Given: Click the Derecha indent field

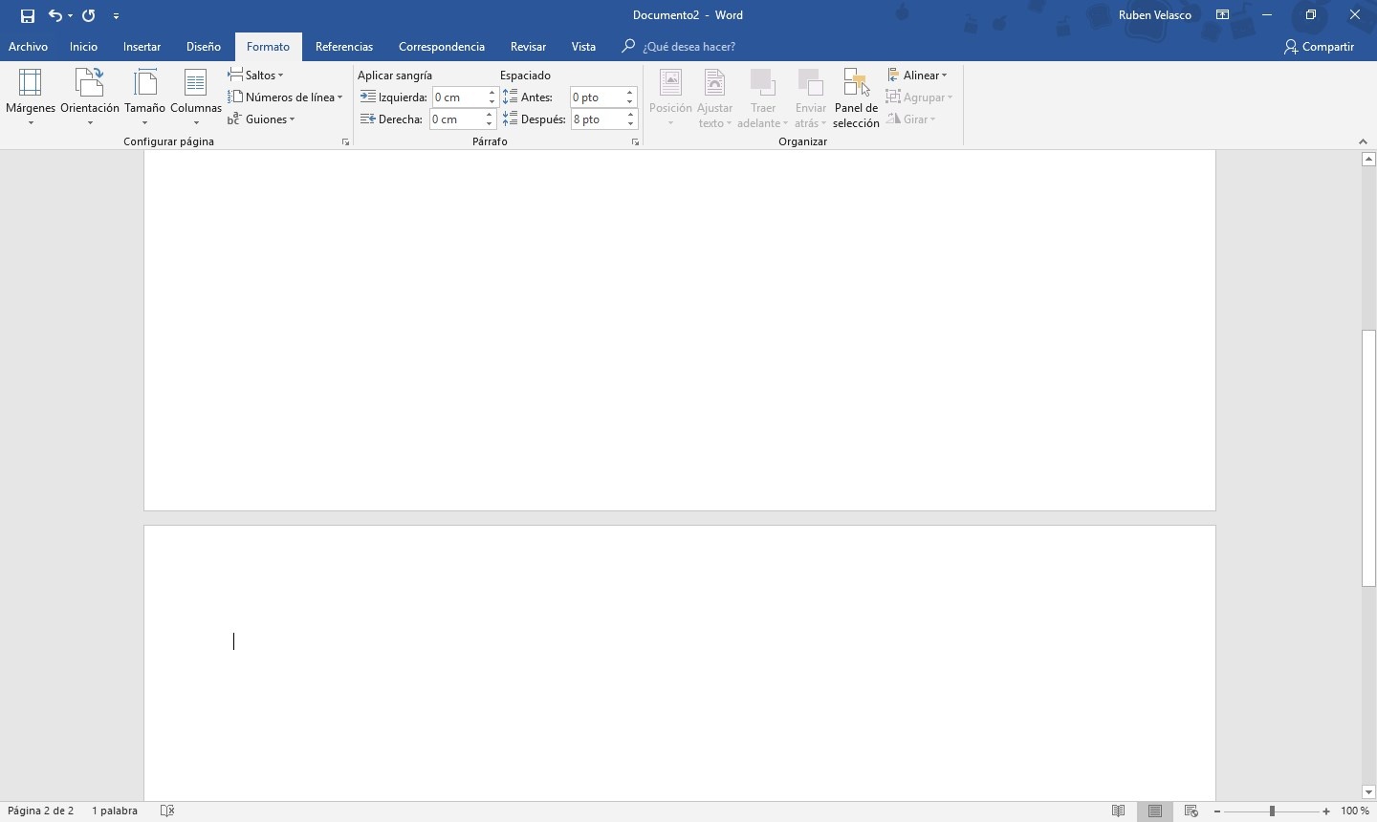Looking at the screenshot, I should coord(457,119).
